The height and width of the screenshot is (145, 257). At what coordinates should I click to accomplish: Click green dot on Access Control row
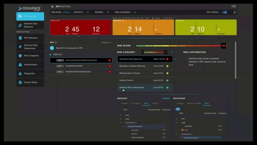tap(167, 81)
